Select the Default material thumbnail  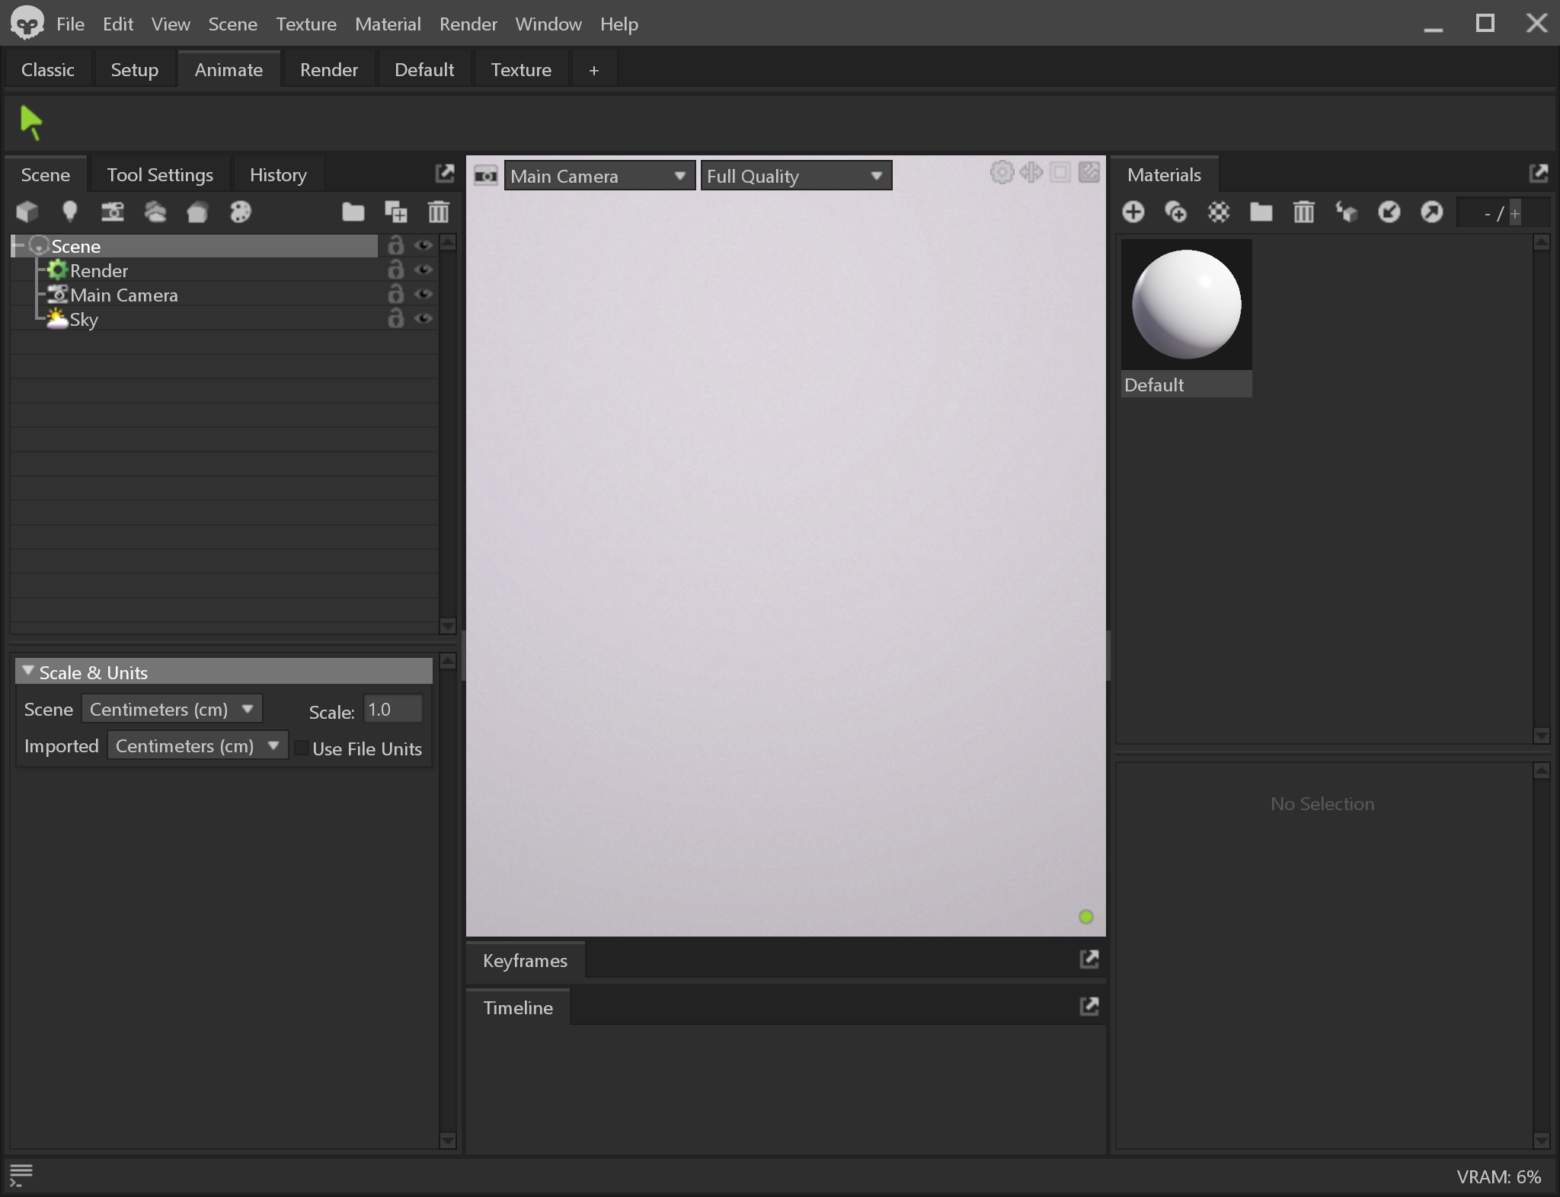(x=1186, y=305)
